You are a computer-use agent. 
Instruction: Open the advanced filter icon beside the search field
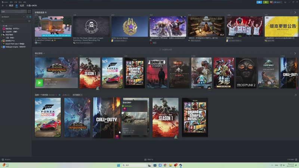point(29,21)
